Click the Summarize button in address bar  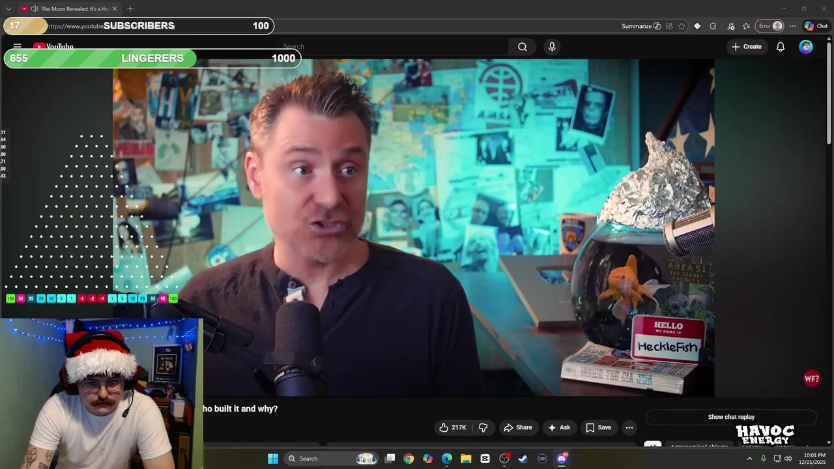(x=641, y=26)
